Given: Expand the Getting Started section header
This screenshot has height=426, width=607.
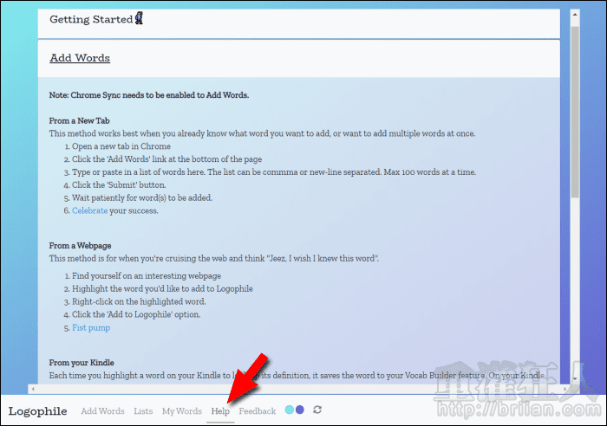Looking at the screenshot, I should [90, 20].
